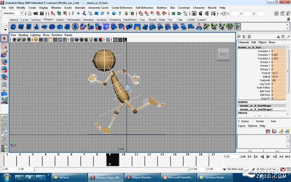Viewport: 291px width, 182px height.
Task: Open the Channels menu in channel box
Action: pos(243,42)
